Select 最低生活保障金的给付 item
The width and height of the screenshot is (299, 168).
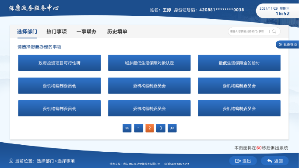239,63
